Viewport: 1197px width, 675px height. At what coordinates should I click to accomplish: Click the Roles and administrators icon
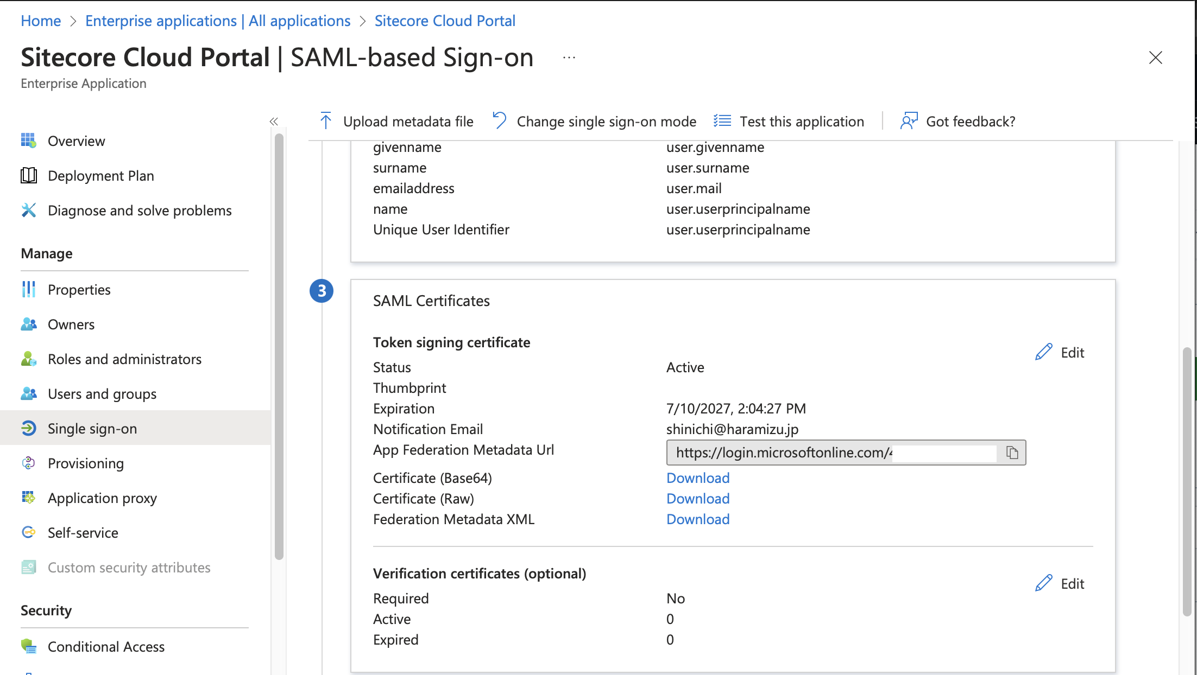click(x=29, y=359)
